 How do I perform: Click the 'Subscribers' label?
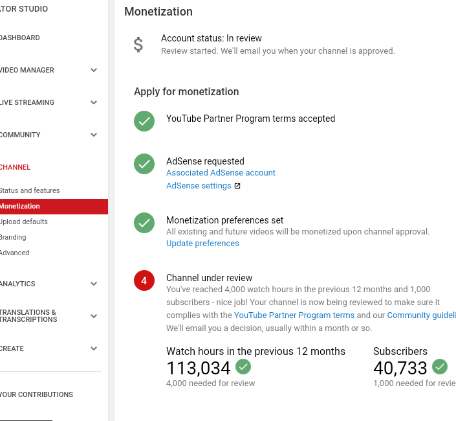tap(400, 351)
